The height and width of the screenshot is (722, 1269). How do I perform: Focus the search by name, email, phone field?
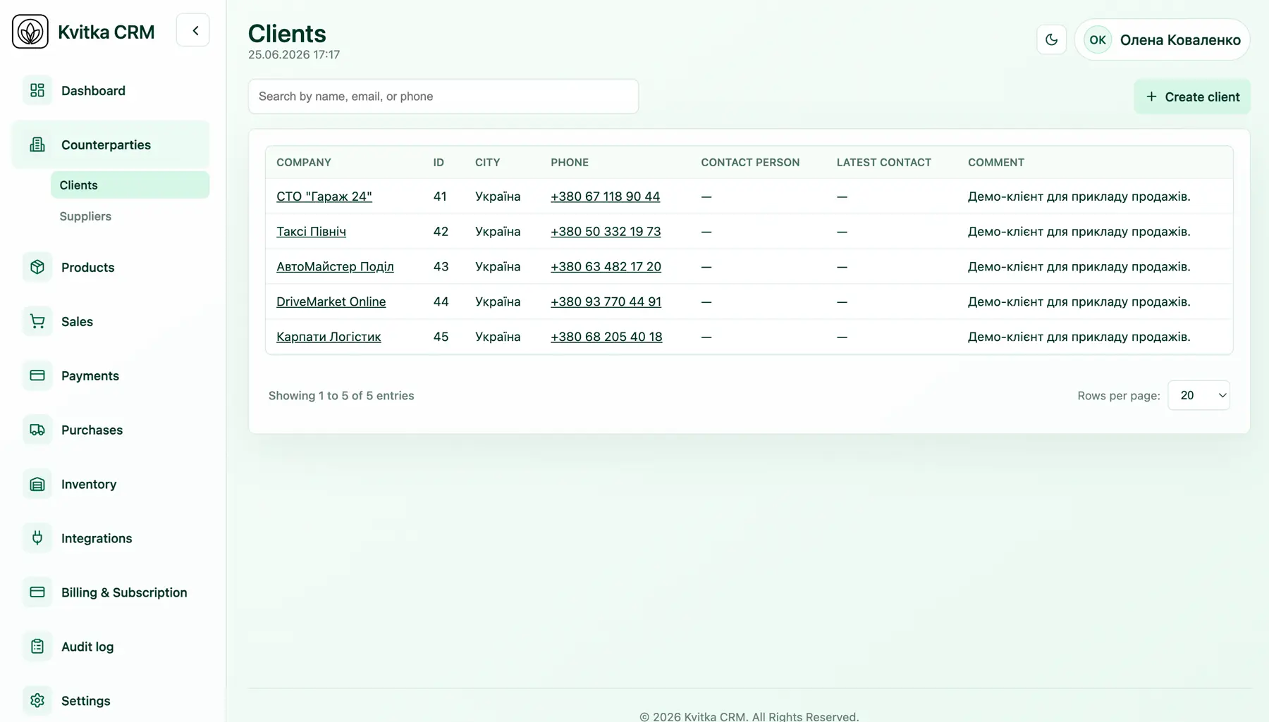pyautogui.click(x=443, y=97)
